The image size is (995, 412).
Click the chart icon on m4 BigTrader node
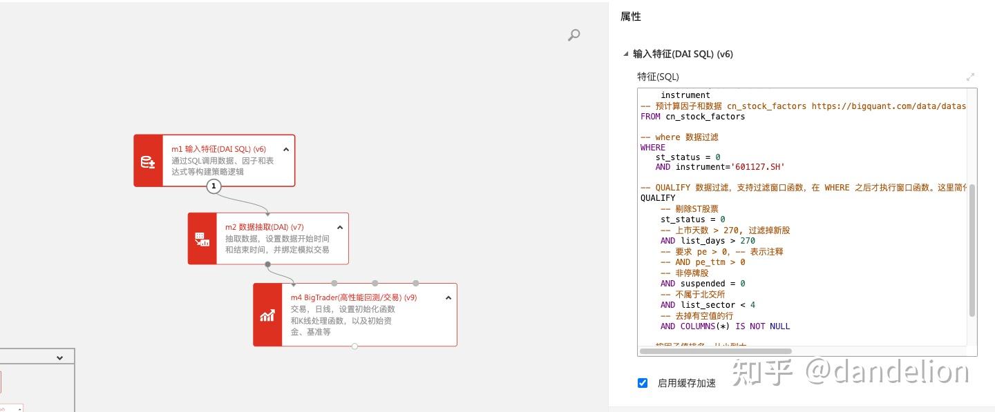click(x=268, y=315)
